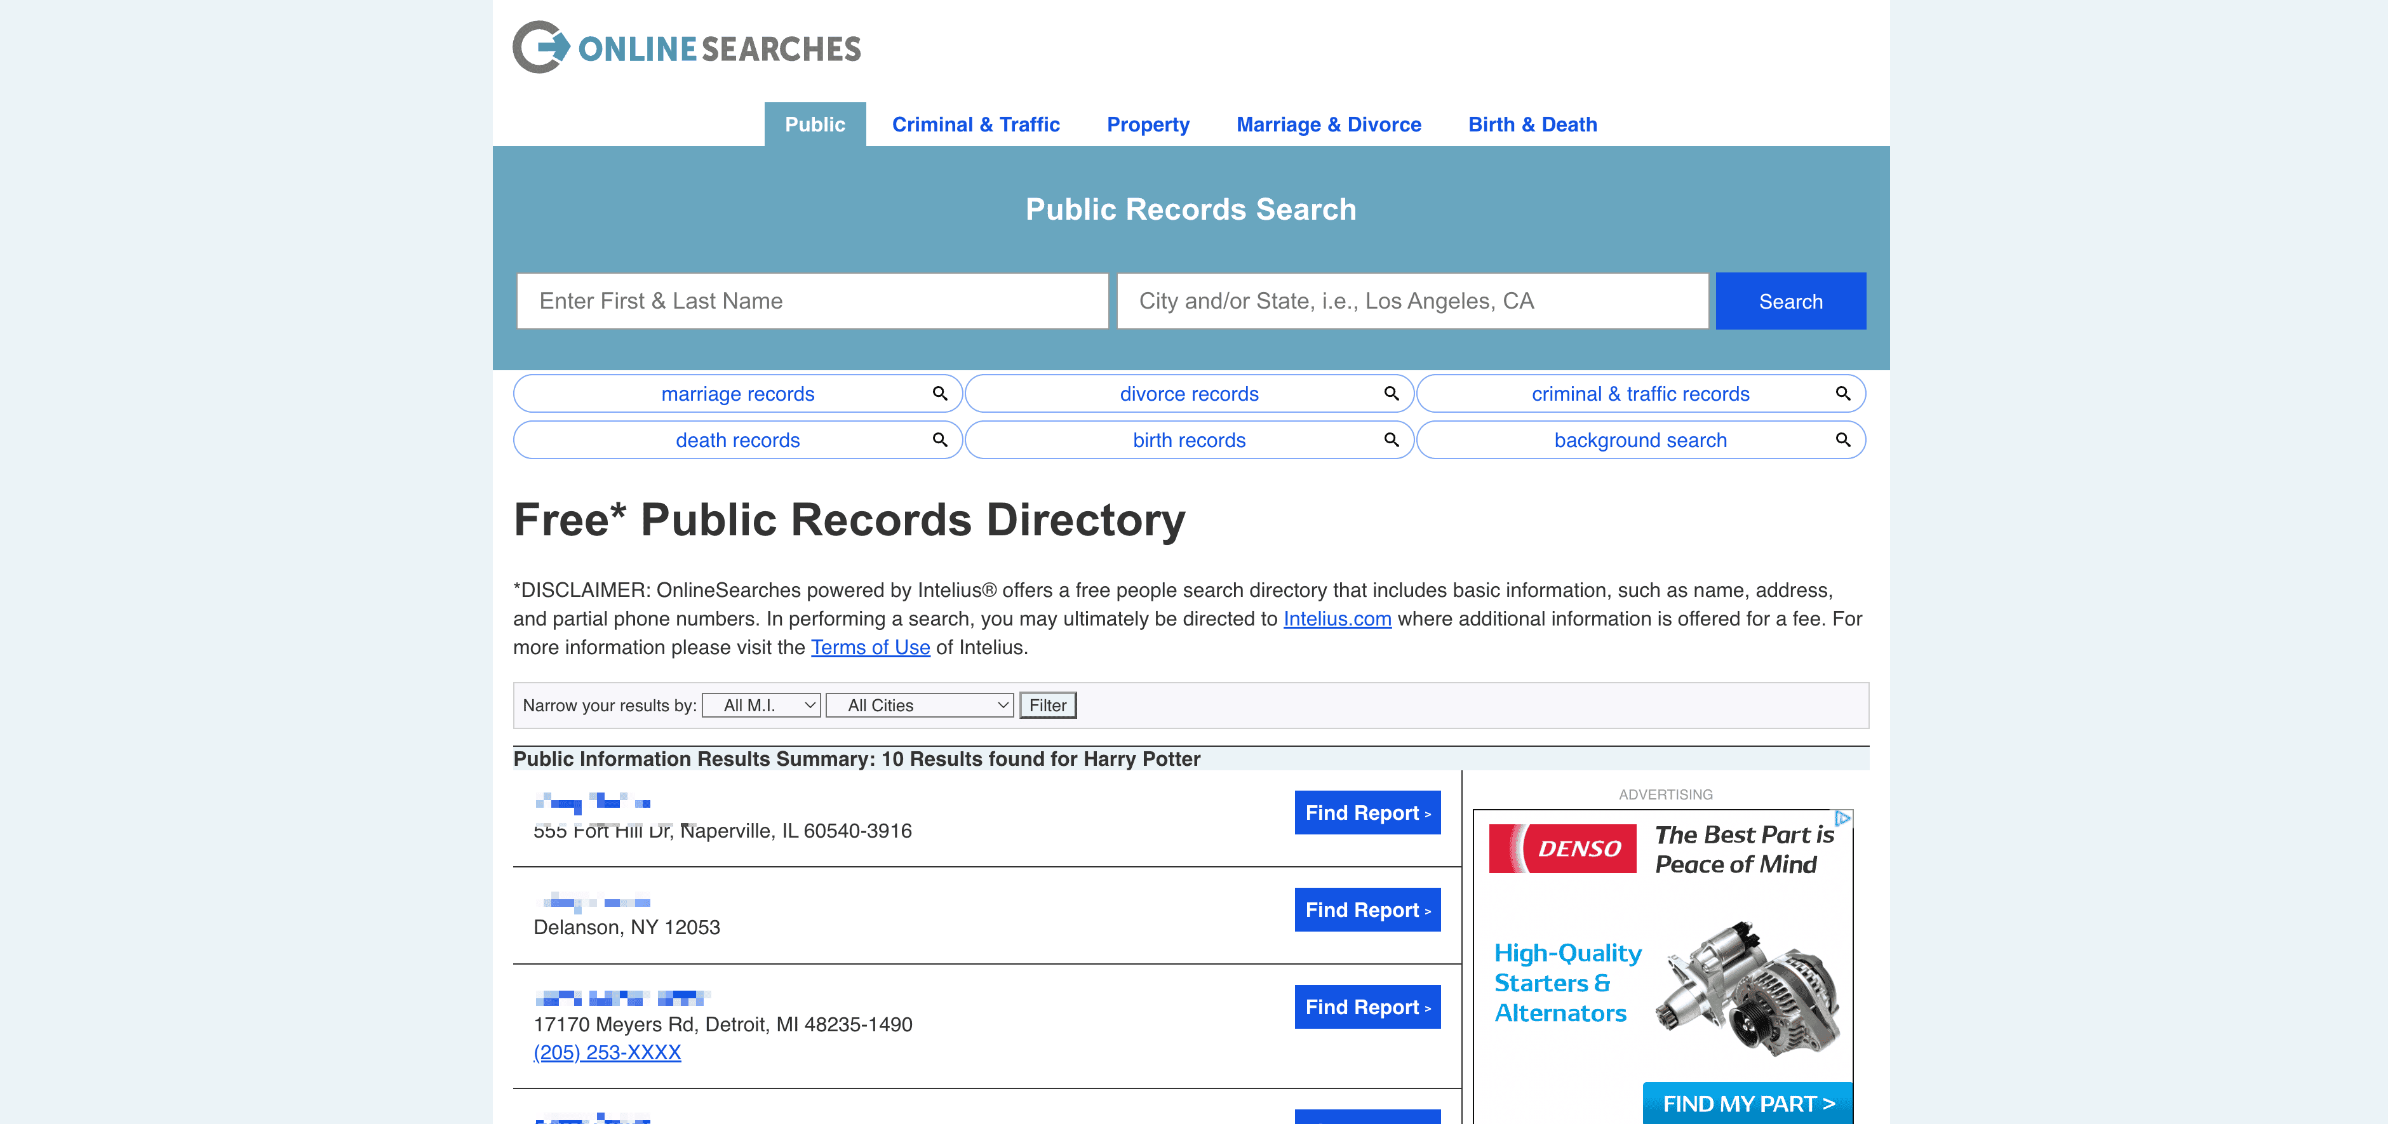Open the Property tab

1148,124
